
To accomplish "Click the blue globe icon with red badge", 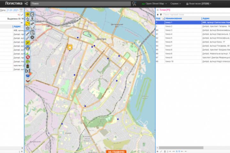I will tap(28, 75).
